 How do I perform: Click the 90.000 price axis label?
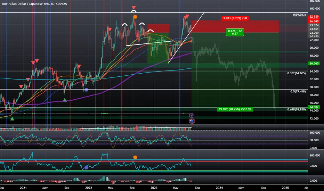(x=314, y=48)
